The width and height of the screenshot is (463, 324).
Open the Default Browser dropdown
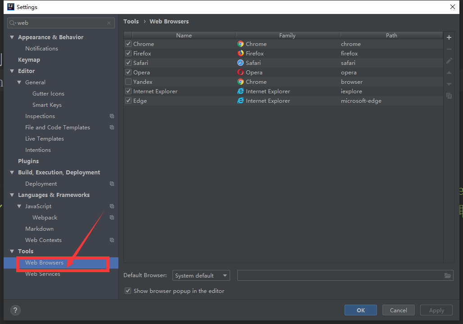(x=201, y=276)
